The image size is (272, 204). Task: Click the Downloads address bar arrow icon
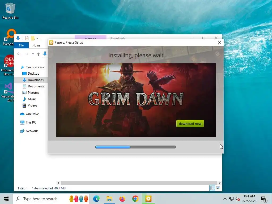(45, 54)
